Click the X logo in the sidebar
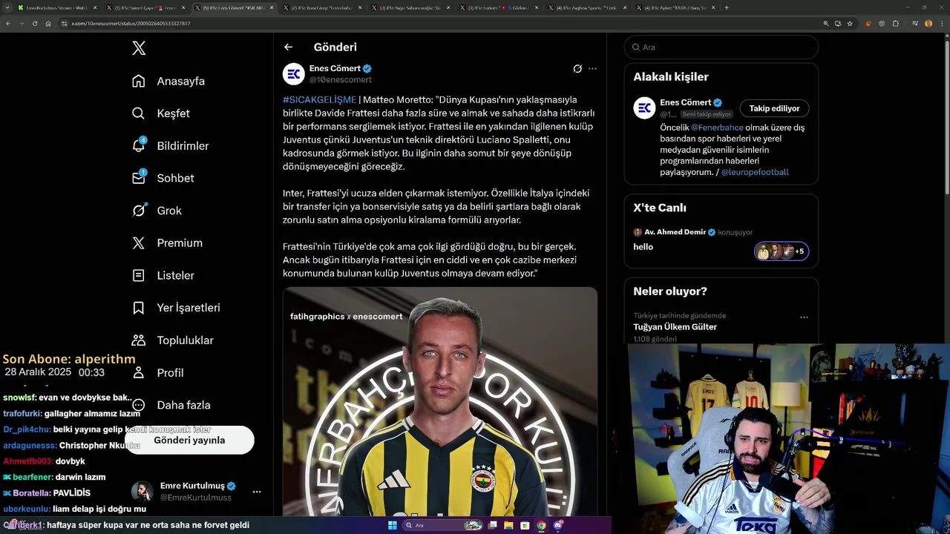This screenshot has height=534, width=950. [x=139, y=48]
